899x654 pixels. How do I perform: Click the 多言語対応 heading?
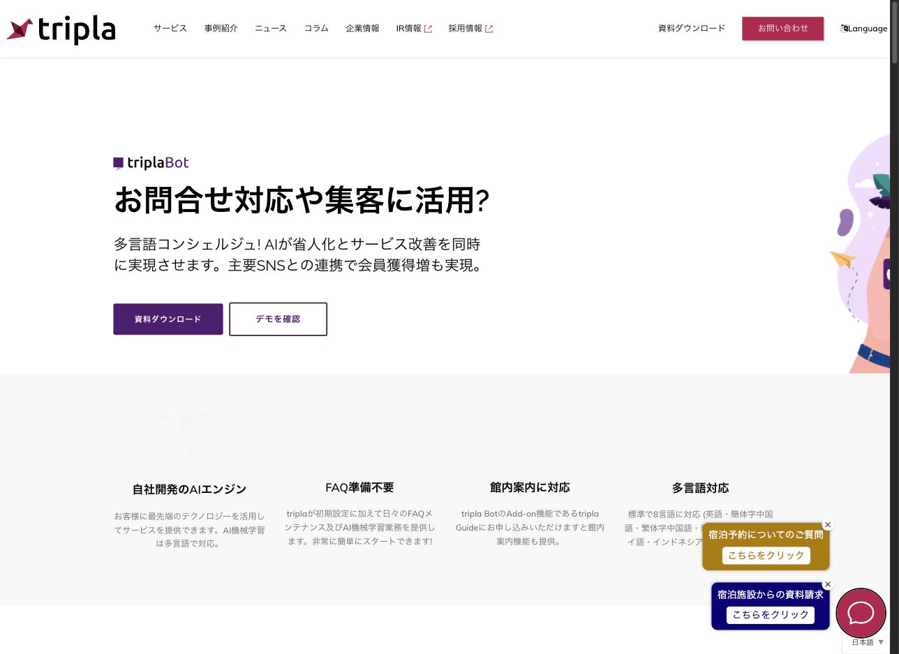(700, 488)
